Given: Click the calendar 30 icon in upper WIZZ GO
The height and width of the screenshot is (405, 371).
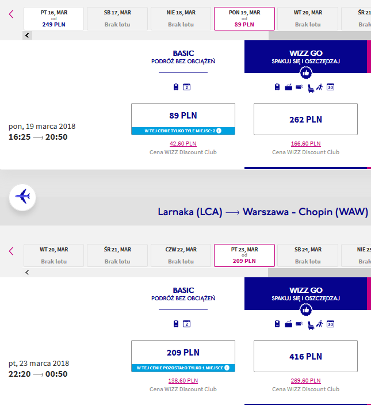Looking at the screenshot, I should [331, 87].
